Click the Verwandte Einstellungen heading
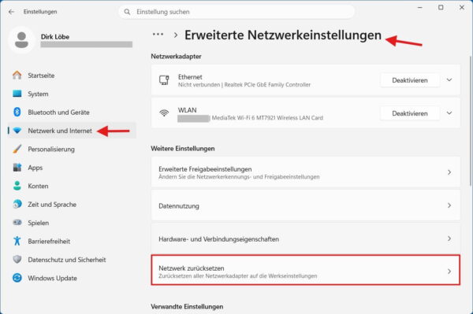The width and height of the screenshot is (473, 314). (187, 306)
